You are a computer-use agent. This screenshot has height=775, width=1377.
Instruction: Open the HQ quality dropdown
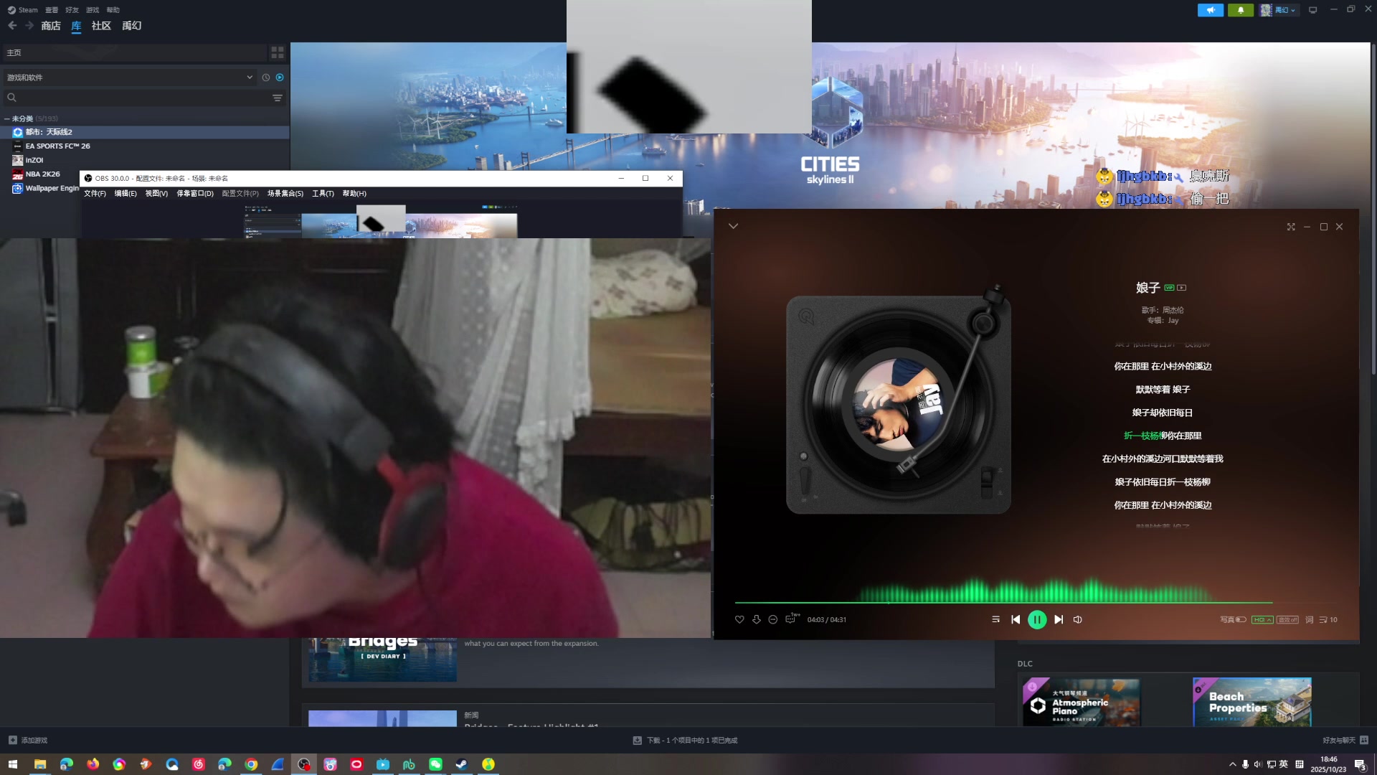point(1262,619)
